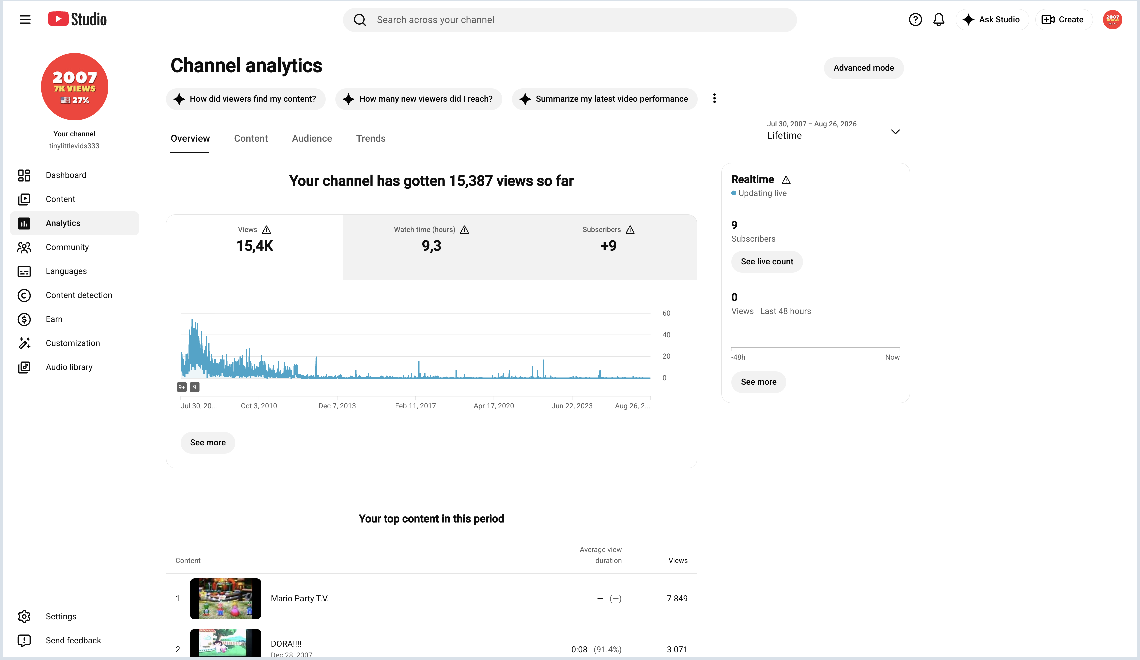The width and height of the screenshot is (1140, 660).
Task: Open the Mario Party T.V. thumbnail
Action: 225,598
